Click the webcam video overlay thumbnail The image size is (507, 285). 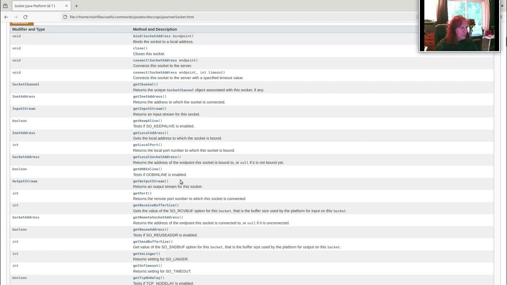coord(459,26)
